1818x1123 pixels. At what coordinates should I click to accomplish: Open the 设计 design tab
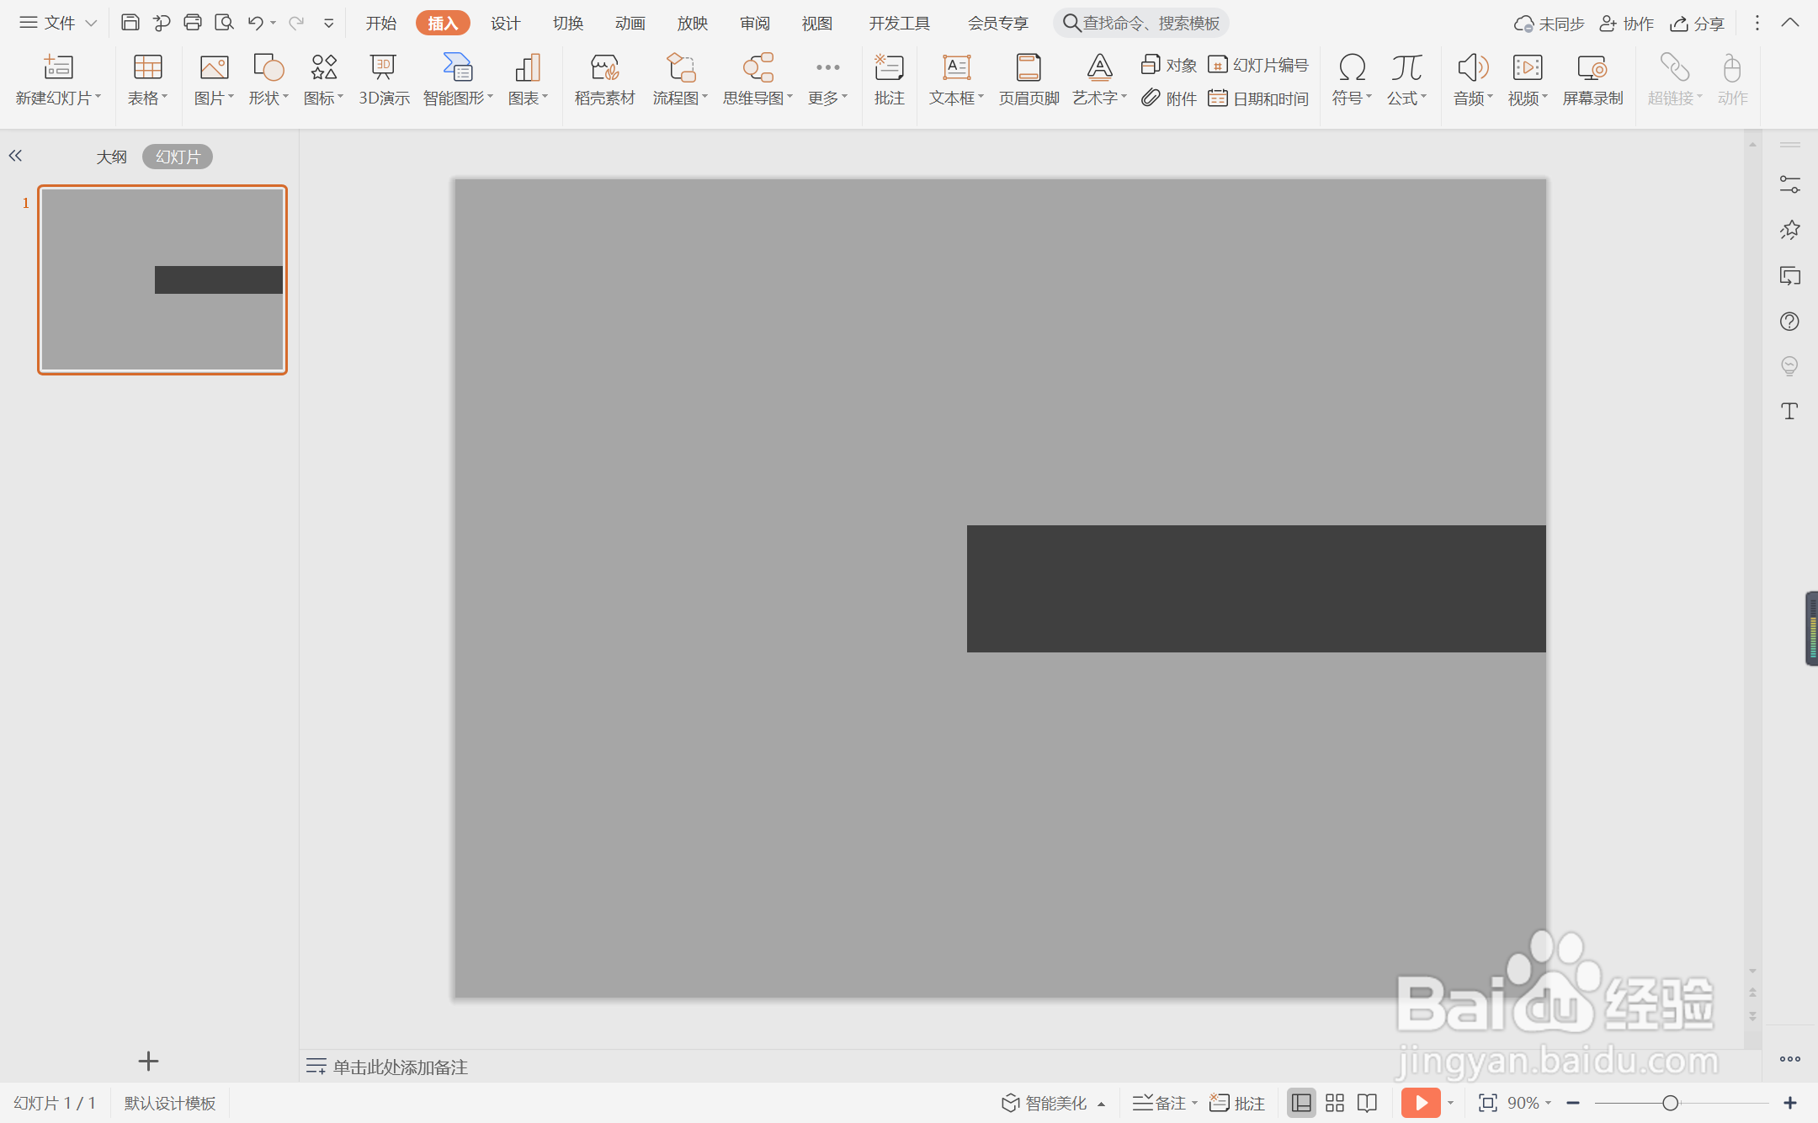coord(505,23)
